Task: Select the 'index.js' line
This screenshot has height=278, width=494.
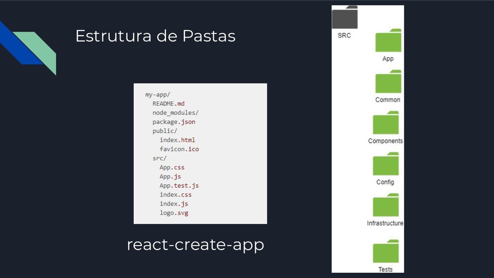Action: coord(174,204)
